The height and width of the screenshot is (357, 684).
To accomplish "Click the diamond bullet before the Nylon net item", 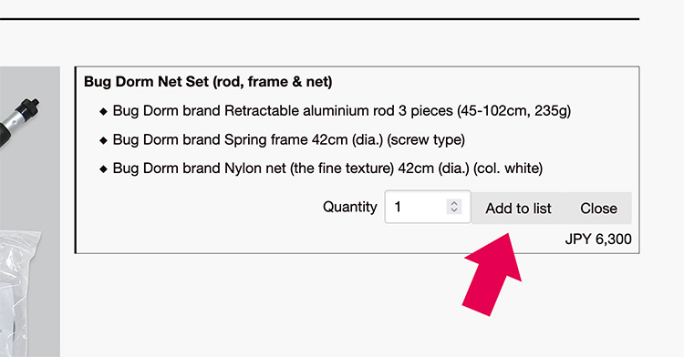I will click(103, 168).
